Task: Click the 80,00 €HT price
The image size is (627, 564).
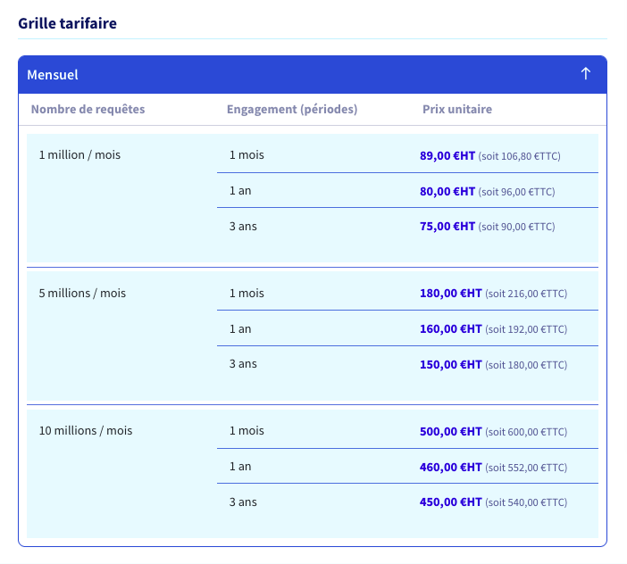Action: coord(447,192)
